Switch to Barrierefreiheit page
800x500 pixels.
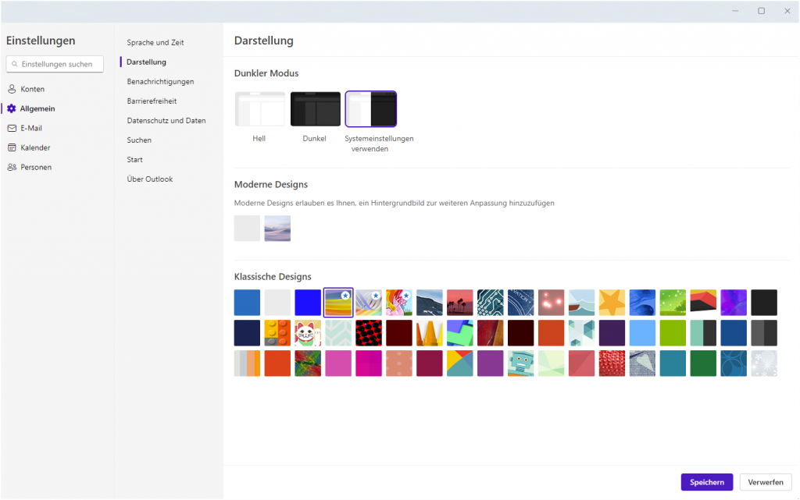pyautogui.click(x=152, y=101)
